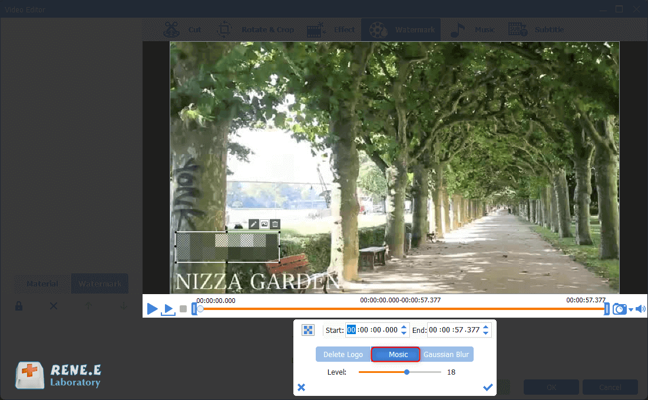This screenshot has height=400, width=648.
Task: Select the mosaic region on the video
Action: tap(228, 247)
